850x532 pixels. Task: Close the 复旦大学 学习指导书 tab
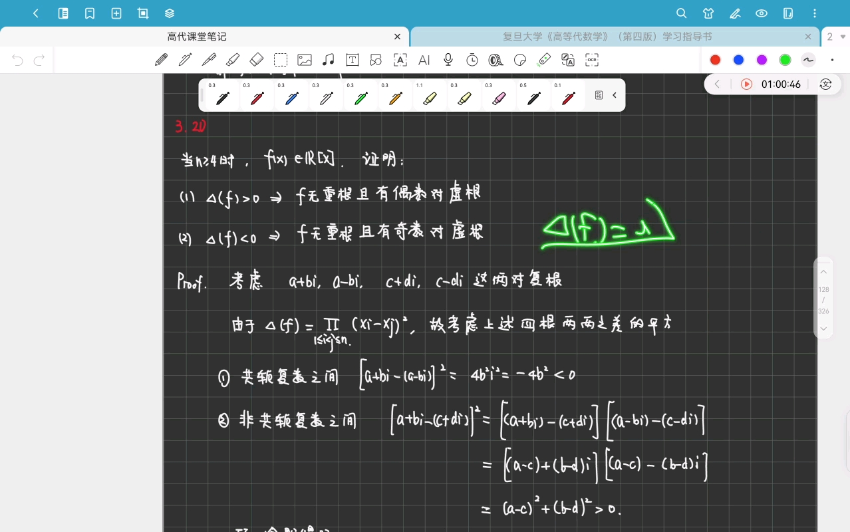808,37
